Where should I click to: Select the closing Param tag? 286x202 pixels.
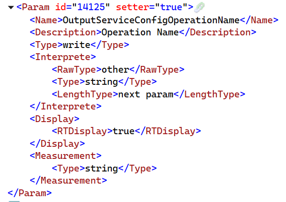point(30,193)
